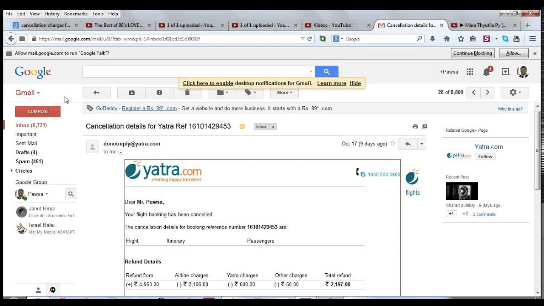
Task: Open the History menu
Action: (x=52, y=14)
